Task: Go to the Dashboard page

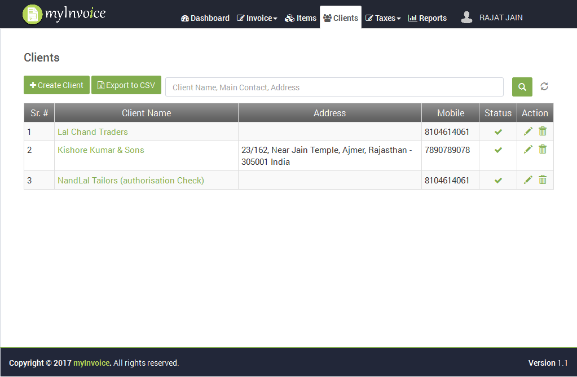Action: point(205,18)
